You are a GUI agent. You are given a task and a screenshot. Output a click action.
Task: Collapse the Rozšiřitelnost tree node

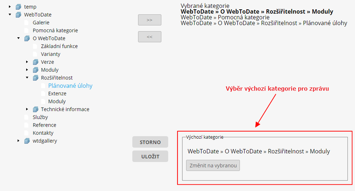point(27,78)
